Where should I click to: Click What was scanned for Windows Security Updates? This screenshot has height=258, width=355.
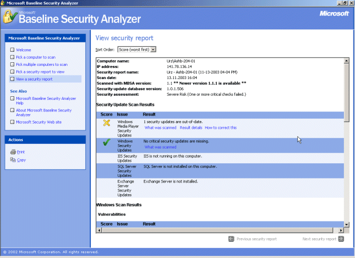[x=160, y=147]
